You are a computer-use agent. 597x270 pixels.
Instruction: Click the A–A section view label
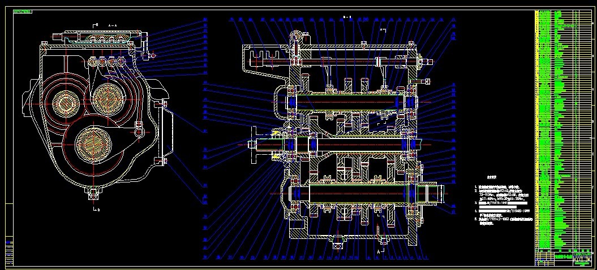point(112,25)
